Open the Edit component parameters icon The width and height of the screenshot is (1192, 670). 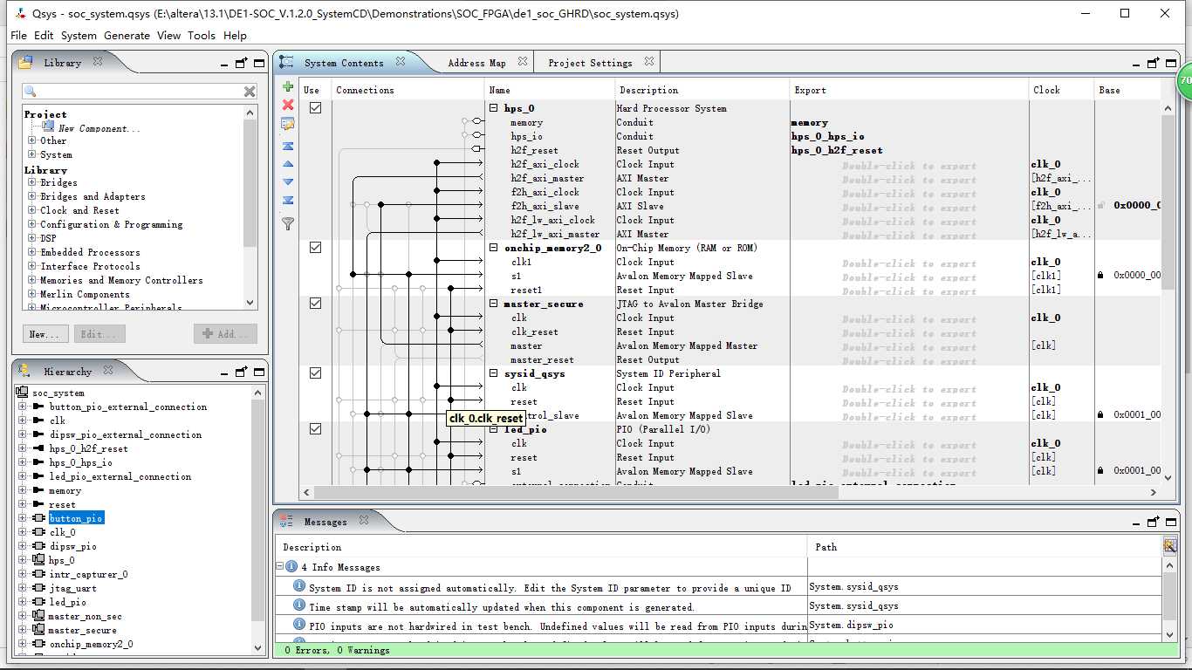coord(288,124)
